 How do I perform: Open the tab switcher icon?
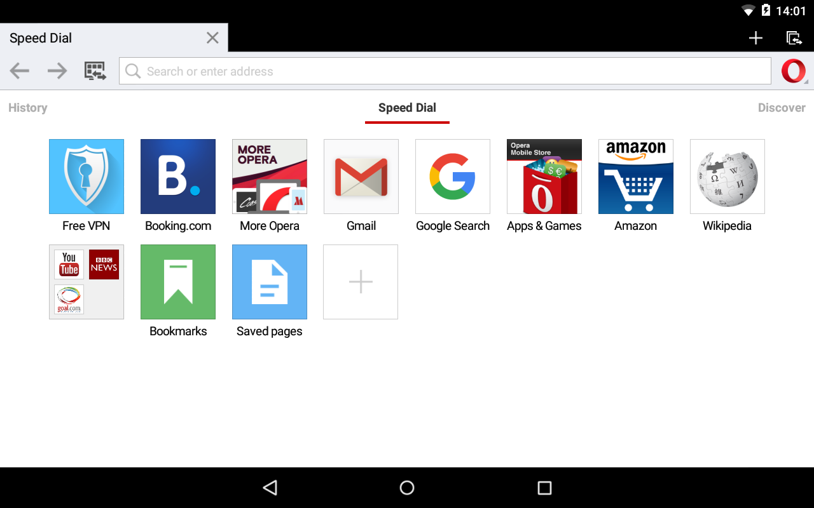tap(794, 38)
